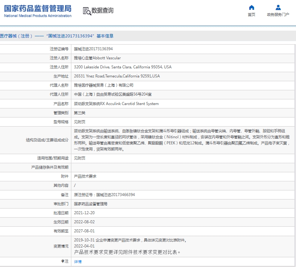Open the 政务服务门户 user icon
This screenshot has height=269, width=296.
[x=278, y=8]
